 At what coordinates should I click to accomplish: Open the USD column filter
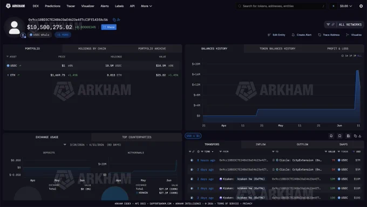tap(354, 152)
